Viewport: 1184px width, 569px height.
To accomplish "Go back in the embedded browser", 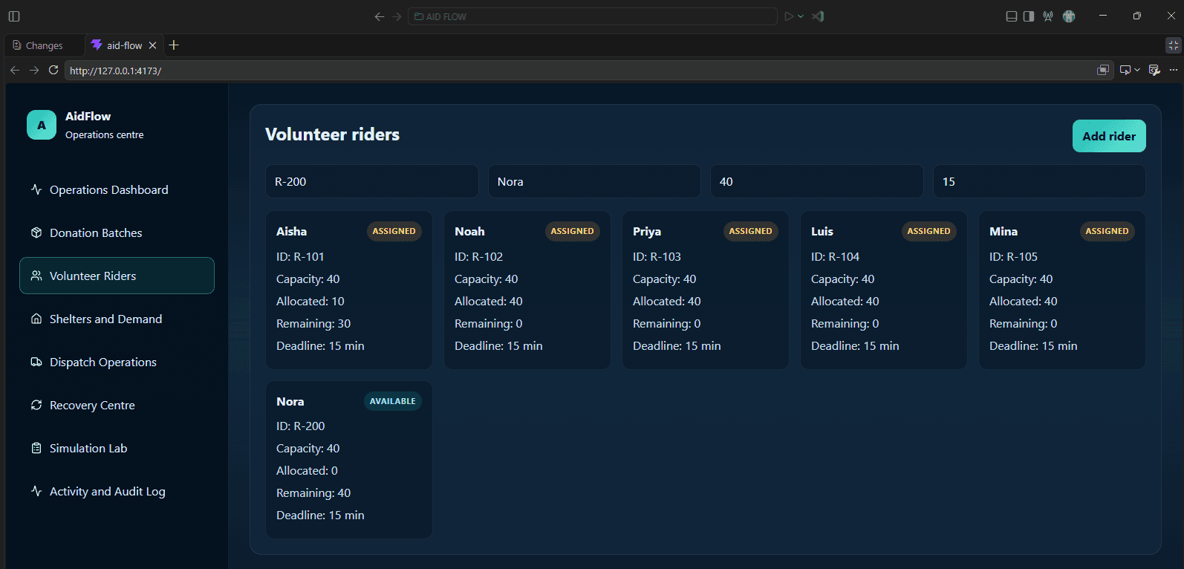I will 15,70.
